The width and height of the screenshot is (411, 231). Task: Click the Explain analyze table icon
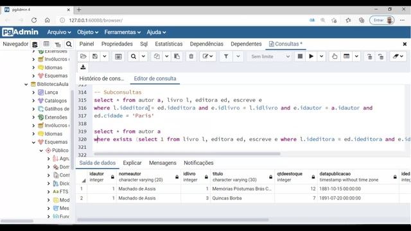(347, 56)
